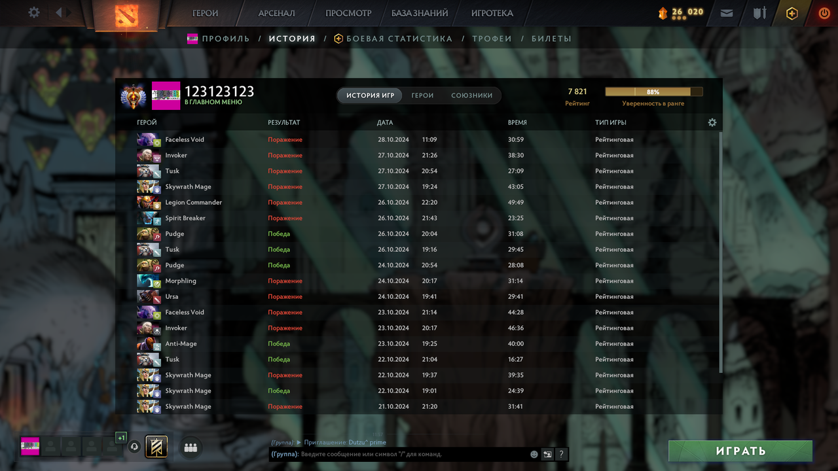The height and width of the screenshot is (471, 838).
Task: Open the match history column settings gear
Action: coord(712,122)
